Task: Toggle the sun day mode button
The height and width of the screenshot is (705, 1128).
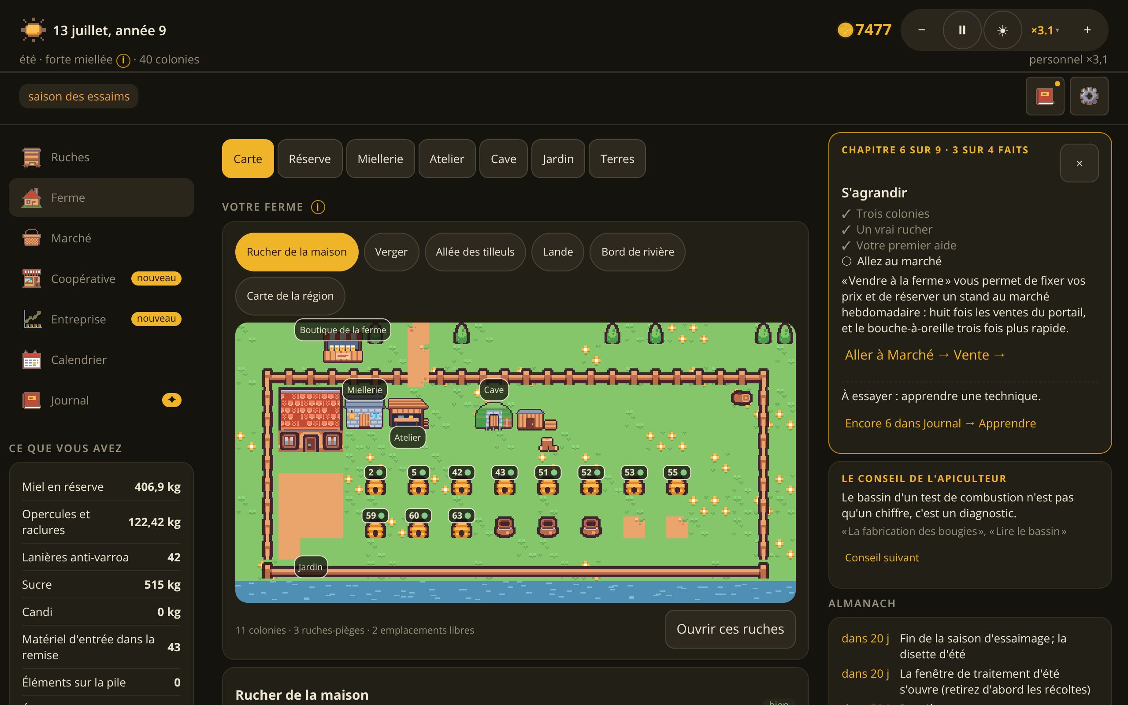Action: coord(1002,30)
